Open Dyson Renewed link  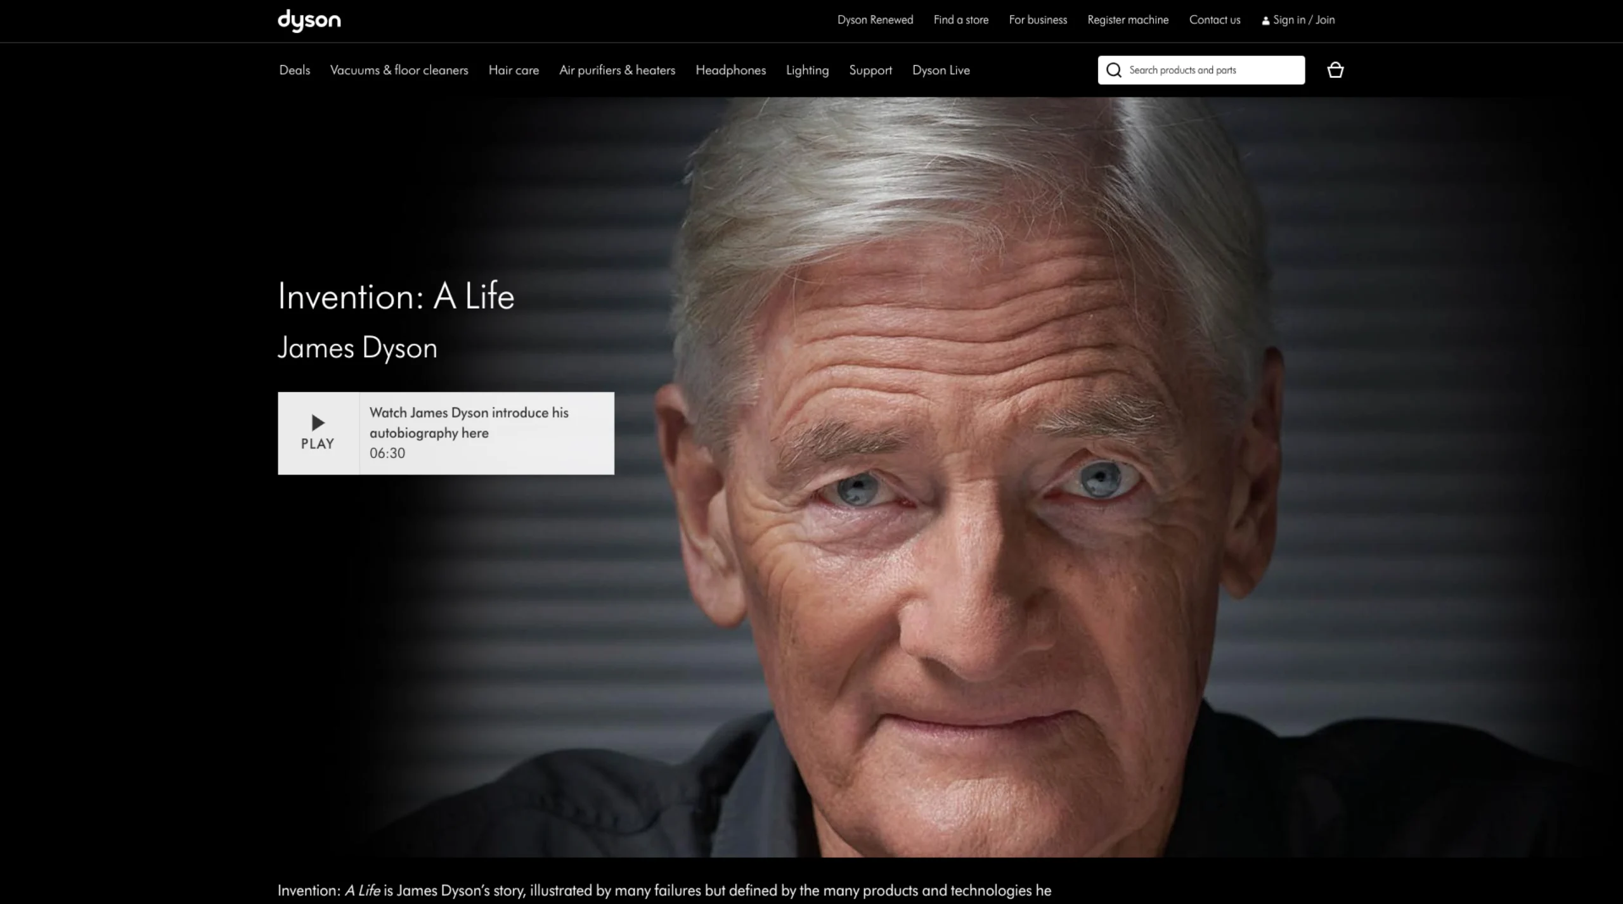(x=875, y=20)
